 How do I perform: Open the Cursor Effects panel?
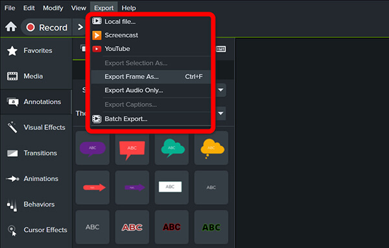coord(36,230)
